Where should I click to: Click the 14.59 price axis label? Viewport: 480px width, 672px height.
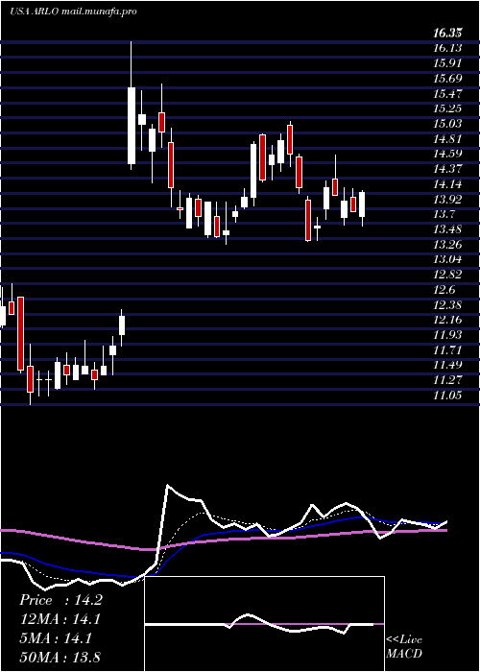coord(448,154)
